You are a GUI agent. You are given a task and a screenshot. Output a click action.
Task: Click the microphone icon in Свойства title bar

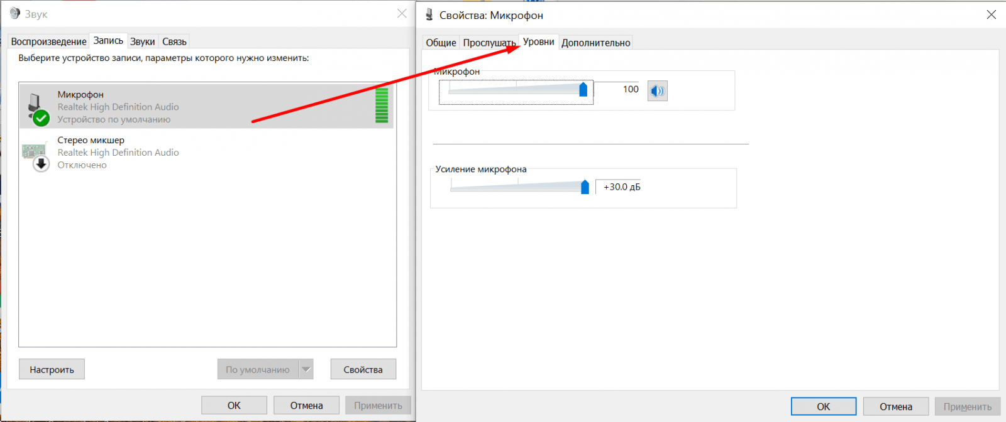429,14
